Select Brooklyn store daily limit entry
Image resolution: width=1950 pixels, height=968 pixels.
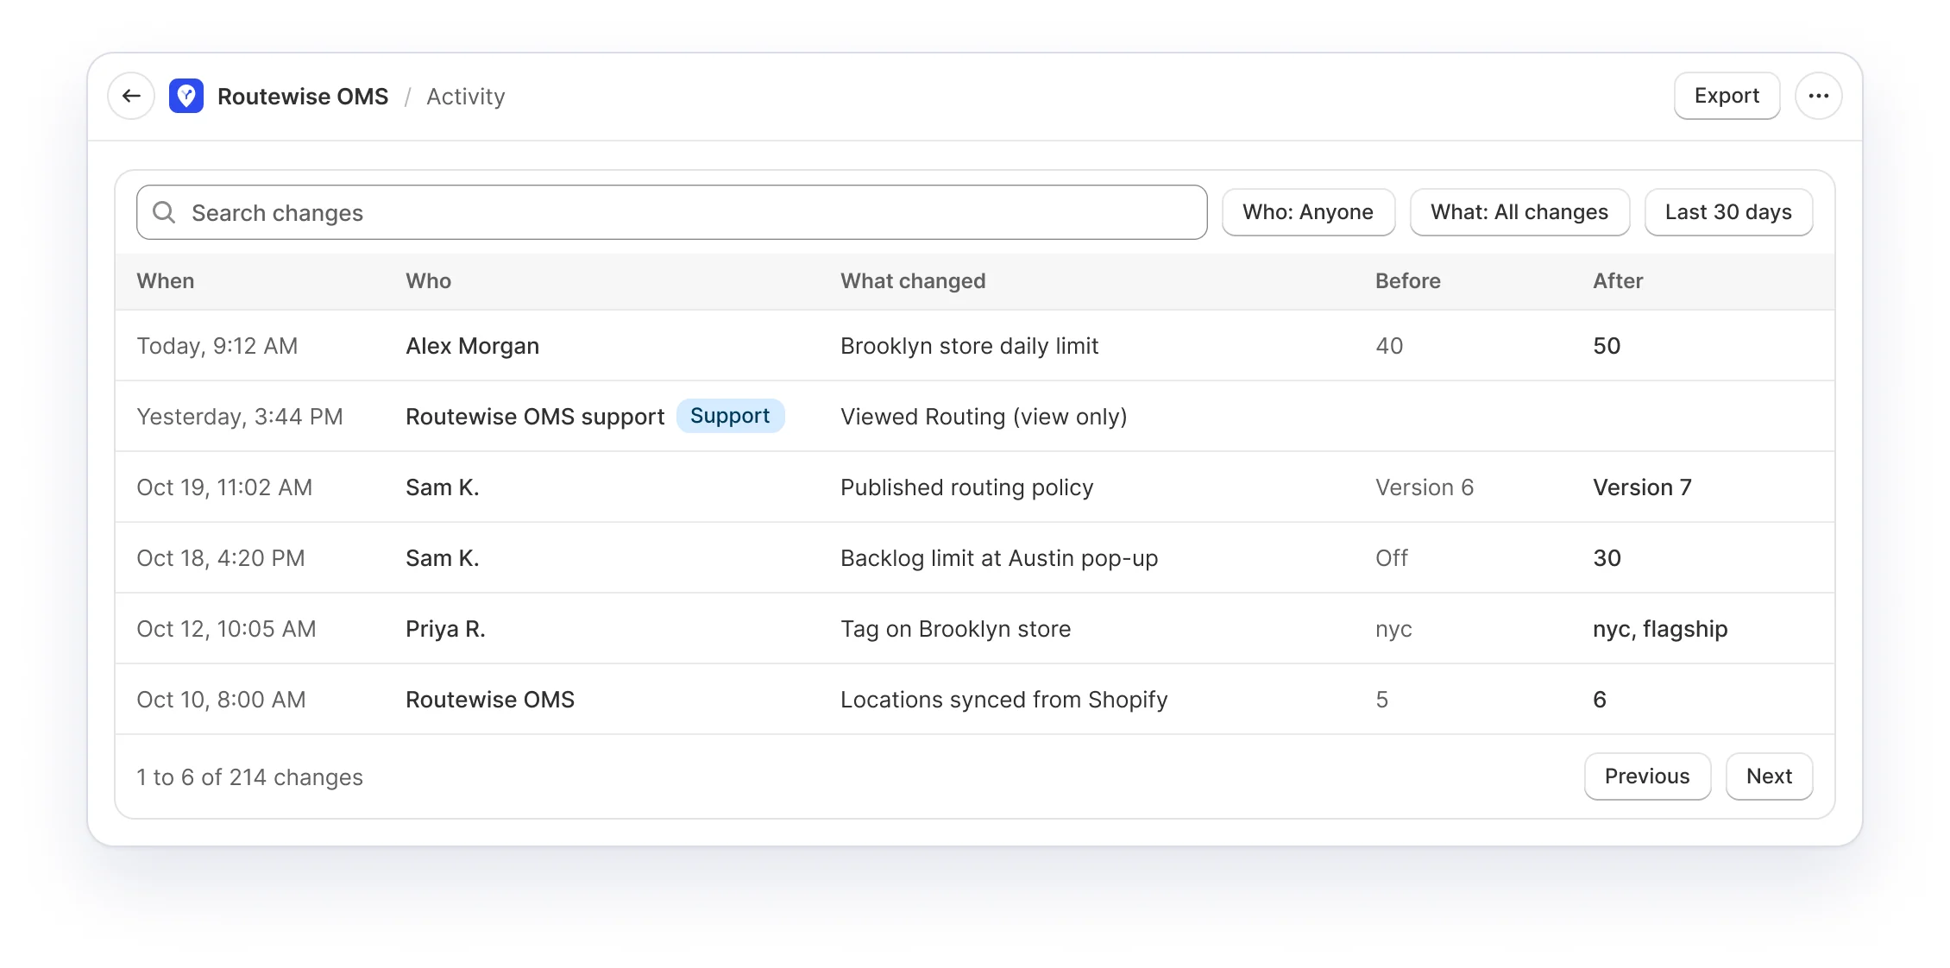(x=969, y=346)
